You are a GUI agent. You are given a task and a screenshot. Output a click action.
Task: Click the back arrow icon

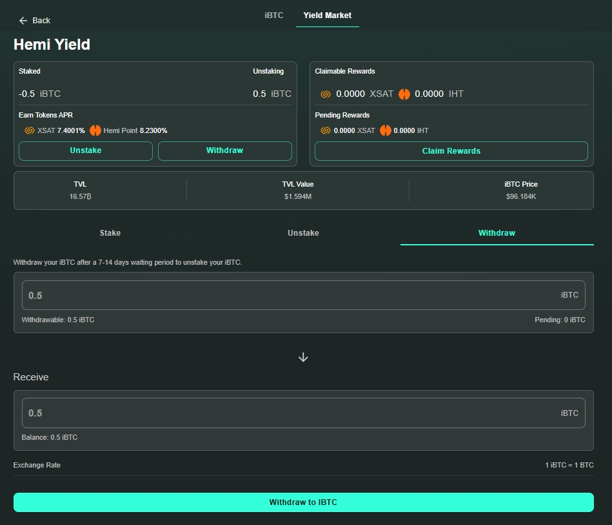pyautogui.click(x=23, y=21)
